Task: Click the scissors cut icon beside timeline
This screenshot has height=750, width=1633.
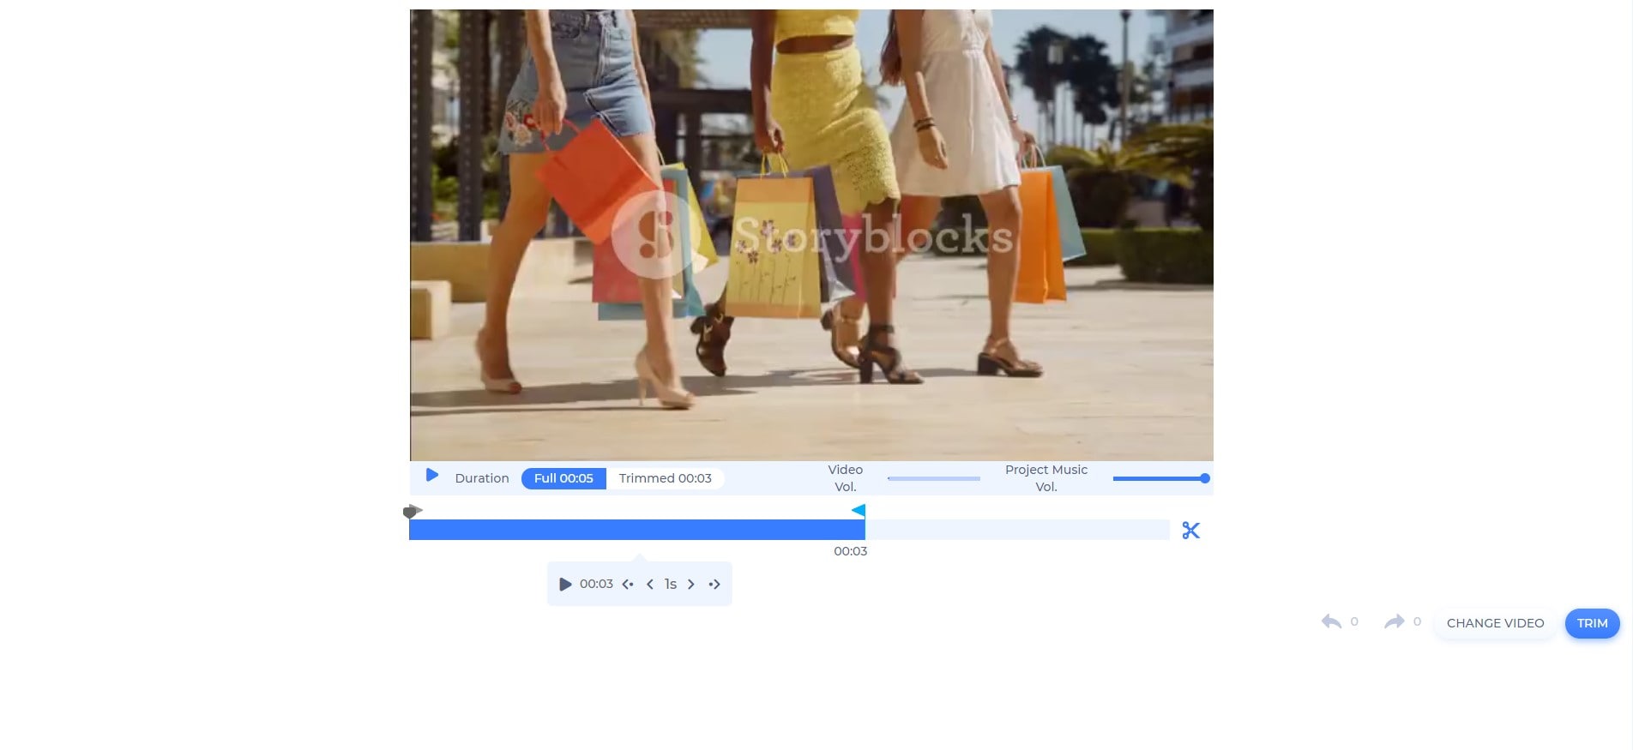Action: coord(1190,531)
